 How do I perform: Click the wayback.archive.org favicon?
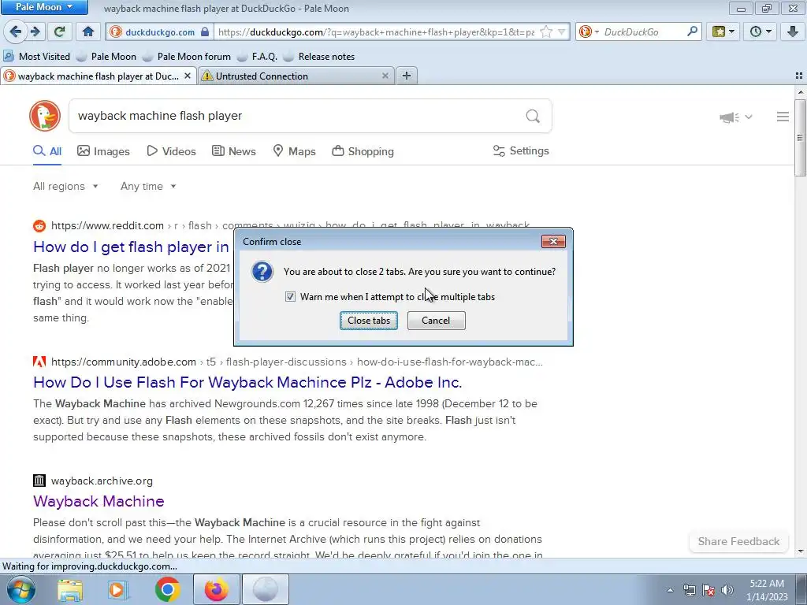[39, 481]
